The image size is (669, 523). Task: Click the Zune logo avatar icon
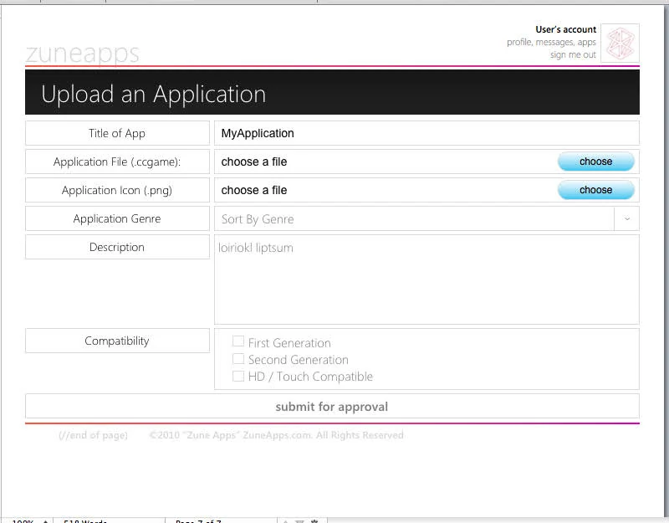(x=620, y=44)
